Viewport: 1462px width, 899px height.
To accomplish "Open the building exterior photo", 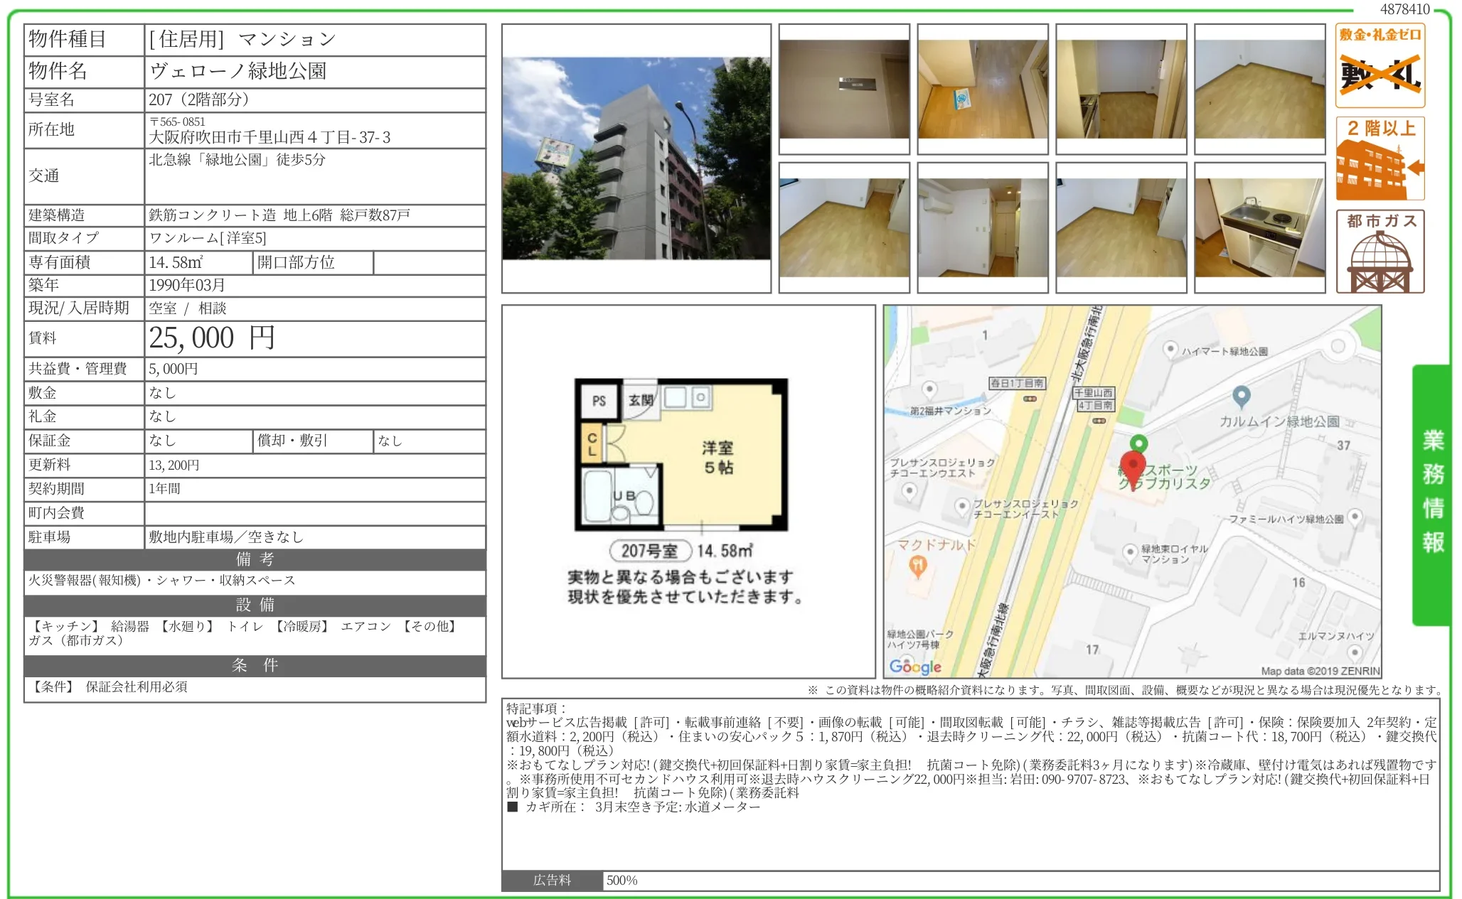I will 636,158.
